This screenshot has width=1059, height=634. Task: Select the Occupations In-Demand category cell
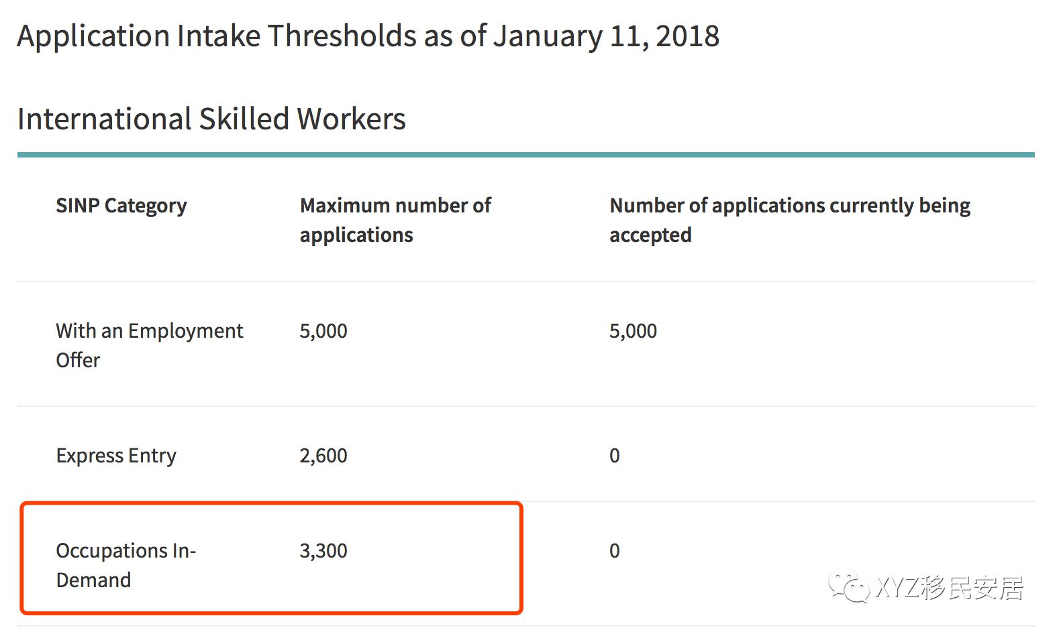(x=126, y=565)
